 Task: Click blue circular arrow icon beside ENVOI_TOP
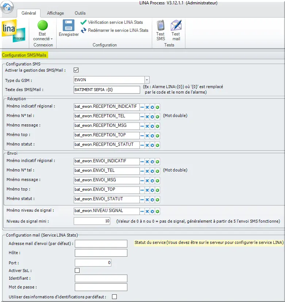[x=152, y=190]
